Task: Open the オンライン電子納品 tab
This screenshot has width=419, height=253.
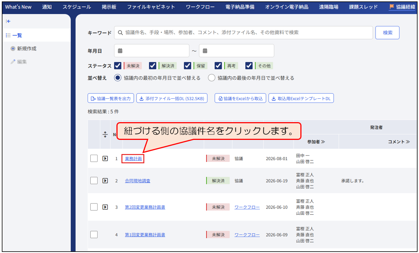Action: point(287,7)
